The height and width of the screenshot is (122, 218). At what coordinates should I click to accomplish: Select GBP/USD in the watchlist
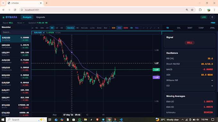point(15,46)
